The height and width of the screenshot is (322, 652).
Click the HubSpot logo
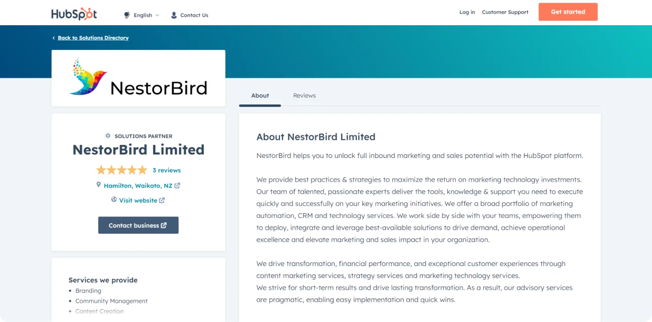[x=74, y=14]
